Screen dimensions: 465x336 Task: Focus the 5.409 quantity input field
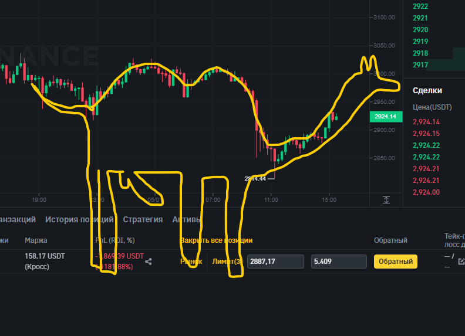[338, 262]
